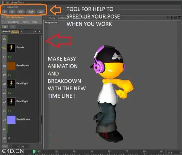The image size is (182, 155).
Task: Click the viewport zoom camera icon
Action: pyautogui.click(x=172, y=18)
